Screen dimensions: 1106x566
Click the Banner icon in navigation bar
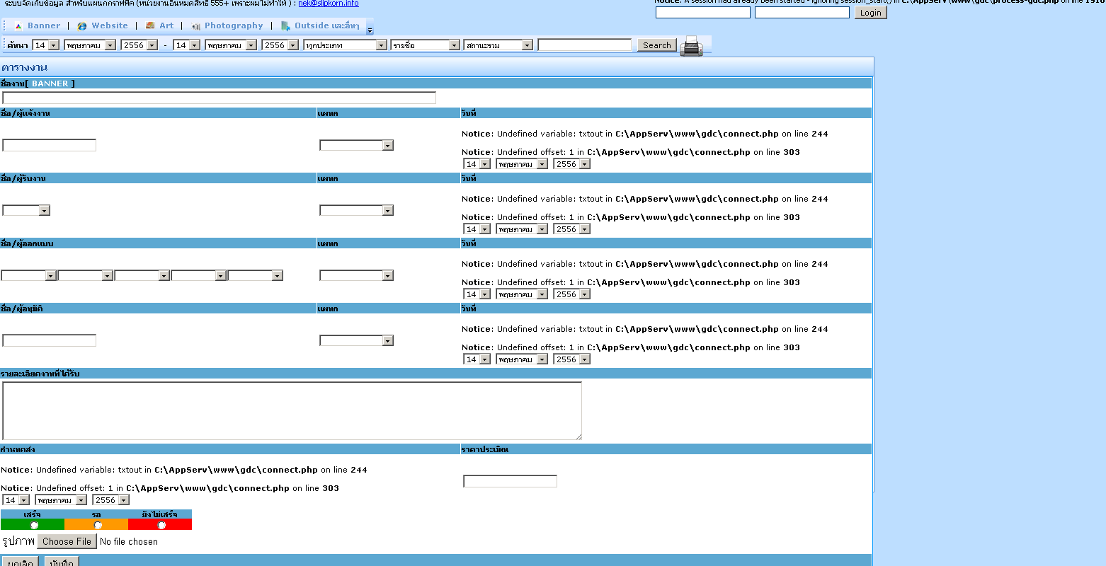(x=19, y=26)
